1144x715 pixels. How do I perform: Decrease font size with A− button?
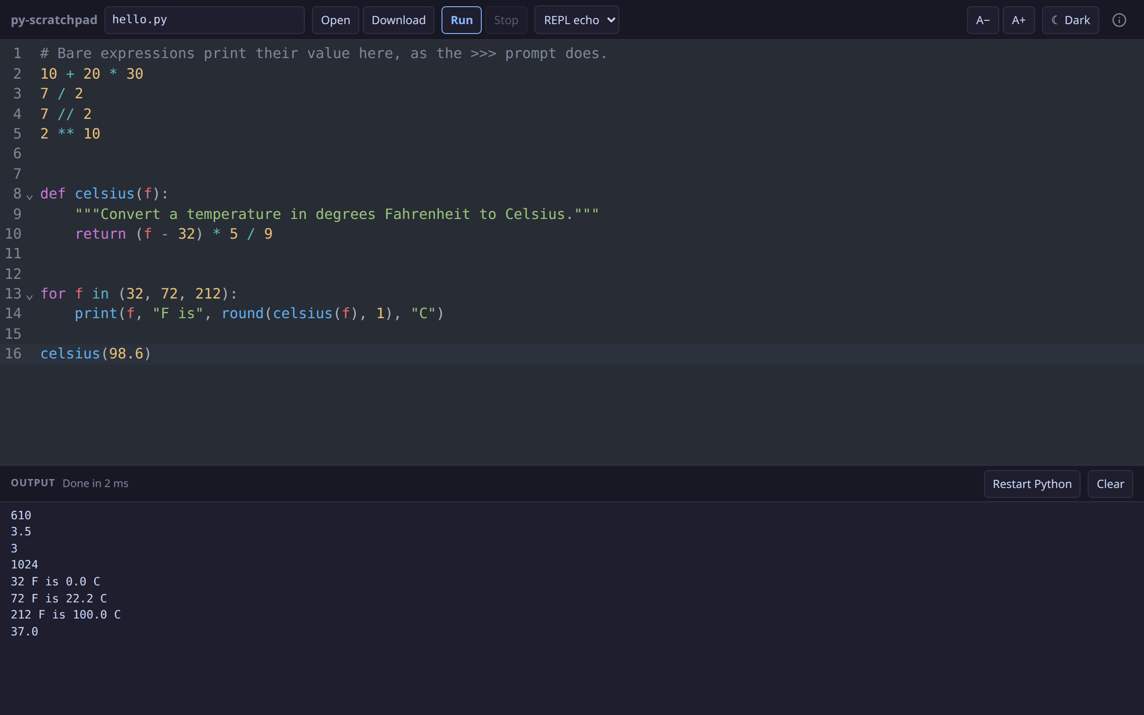pos(983,20)
